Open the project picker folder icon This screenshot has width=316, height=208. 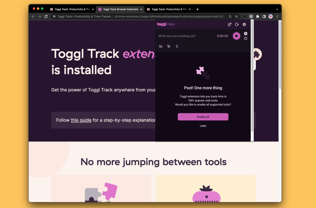coord(161,46)
